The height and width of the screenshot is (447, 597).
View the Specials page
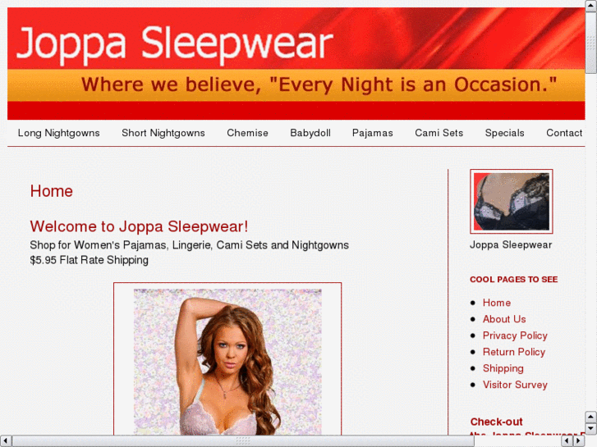pos(504,133)
